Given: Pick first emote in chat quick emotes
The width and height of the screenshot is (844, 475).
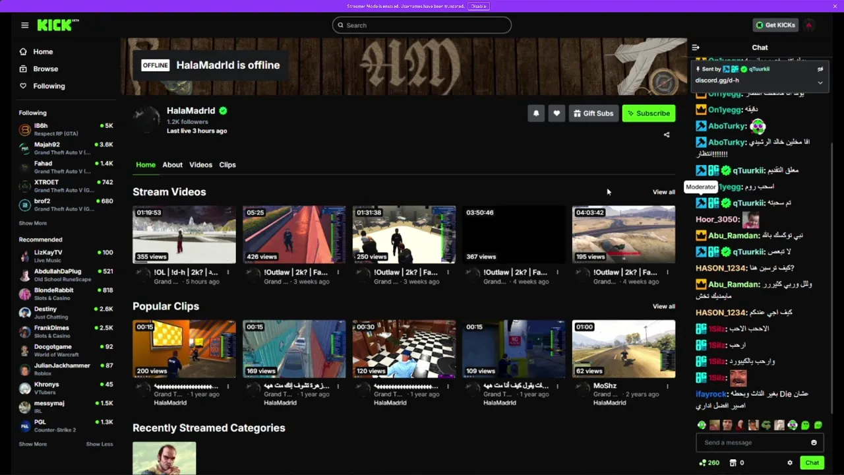Looking at the screenshot, I should pyautogui.click(x=702, y=426).
